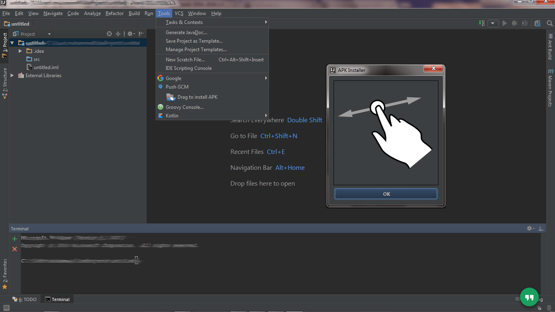Open the VCS menu
This screenshot has width=555, height=312.
(179, 13)
